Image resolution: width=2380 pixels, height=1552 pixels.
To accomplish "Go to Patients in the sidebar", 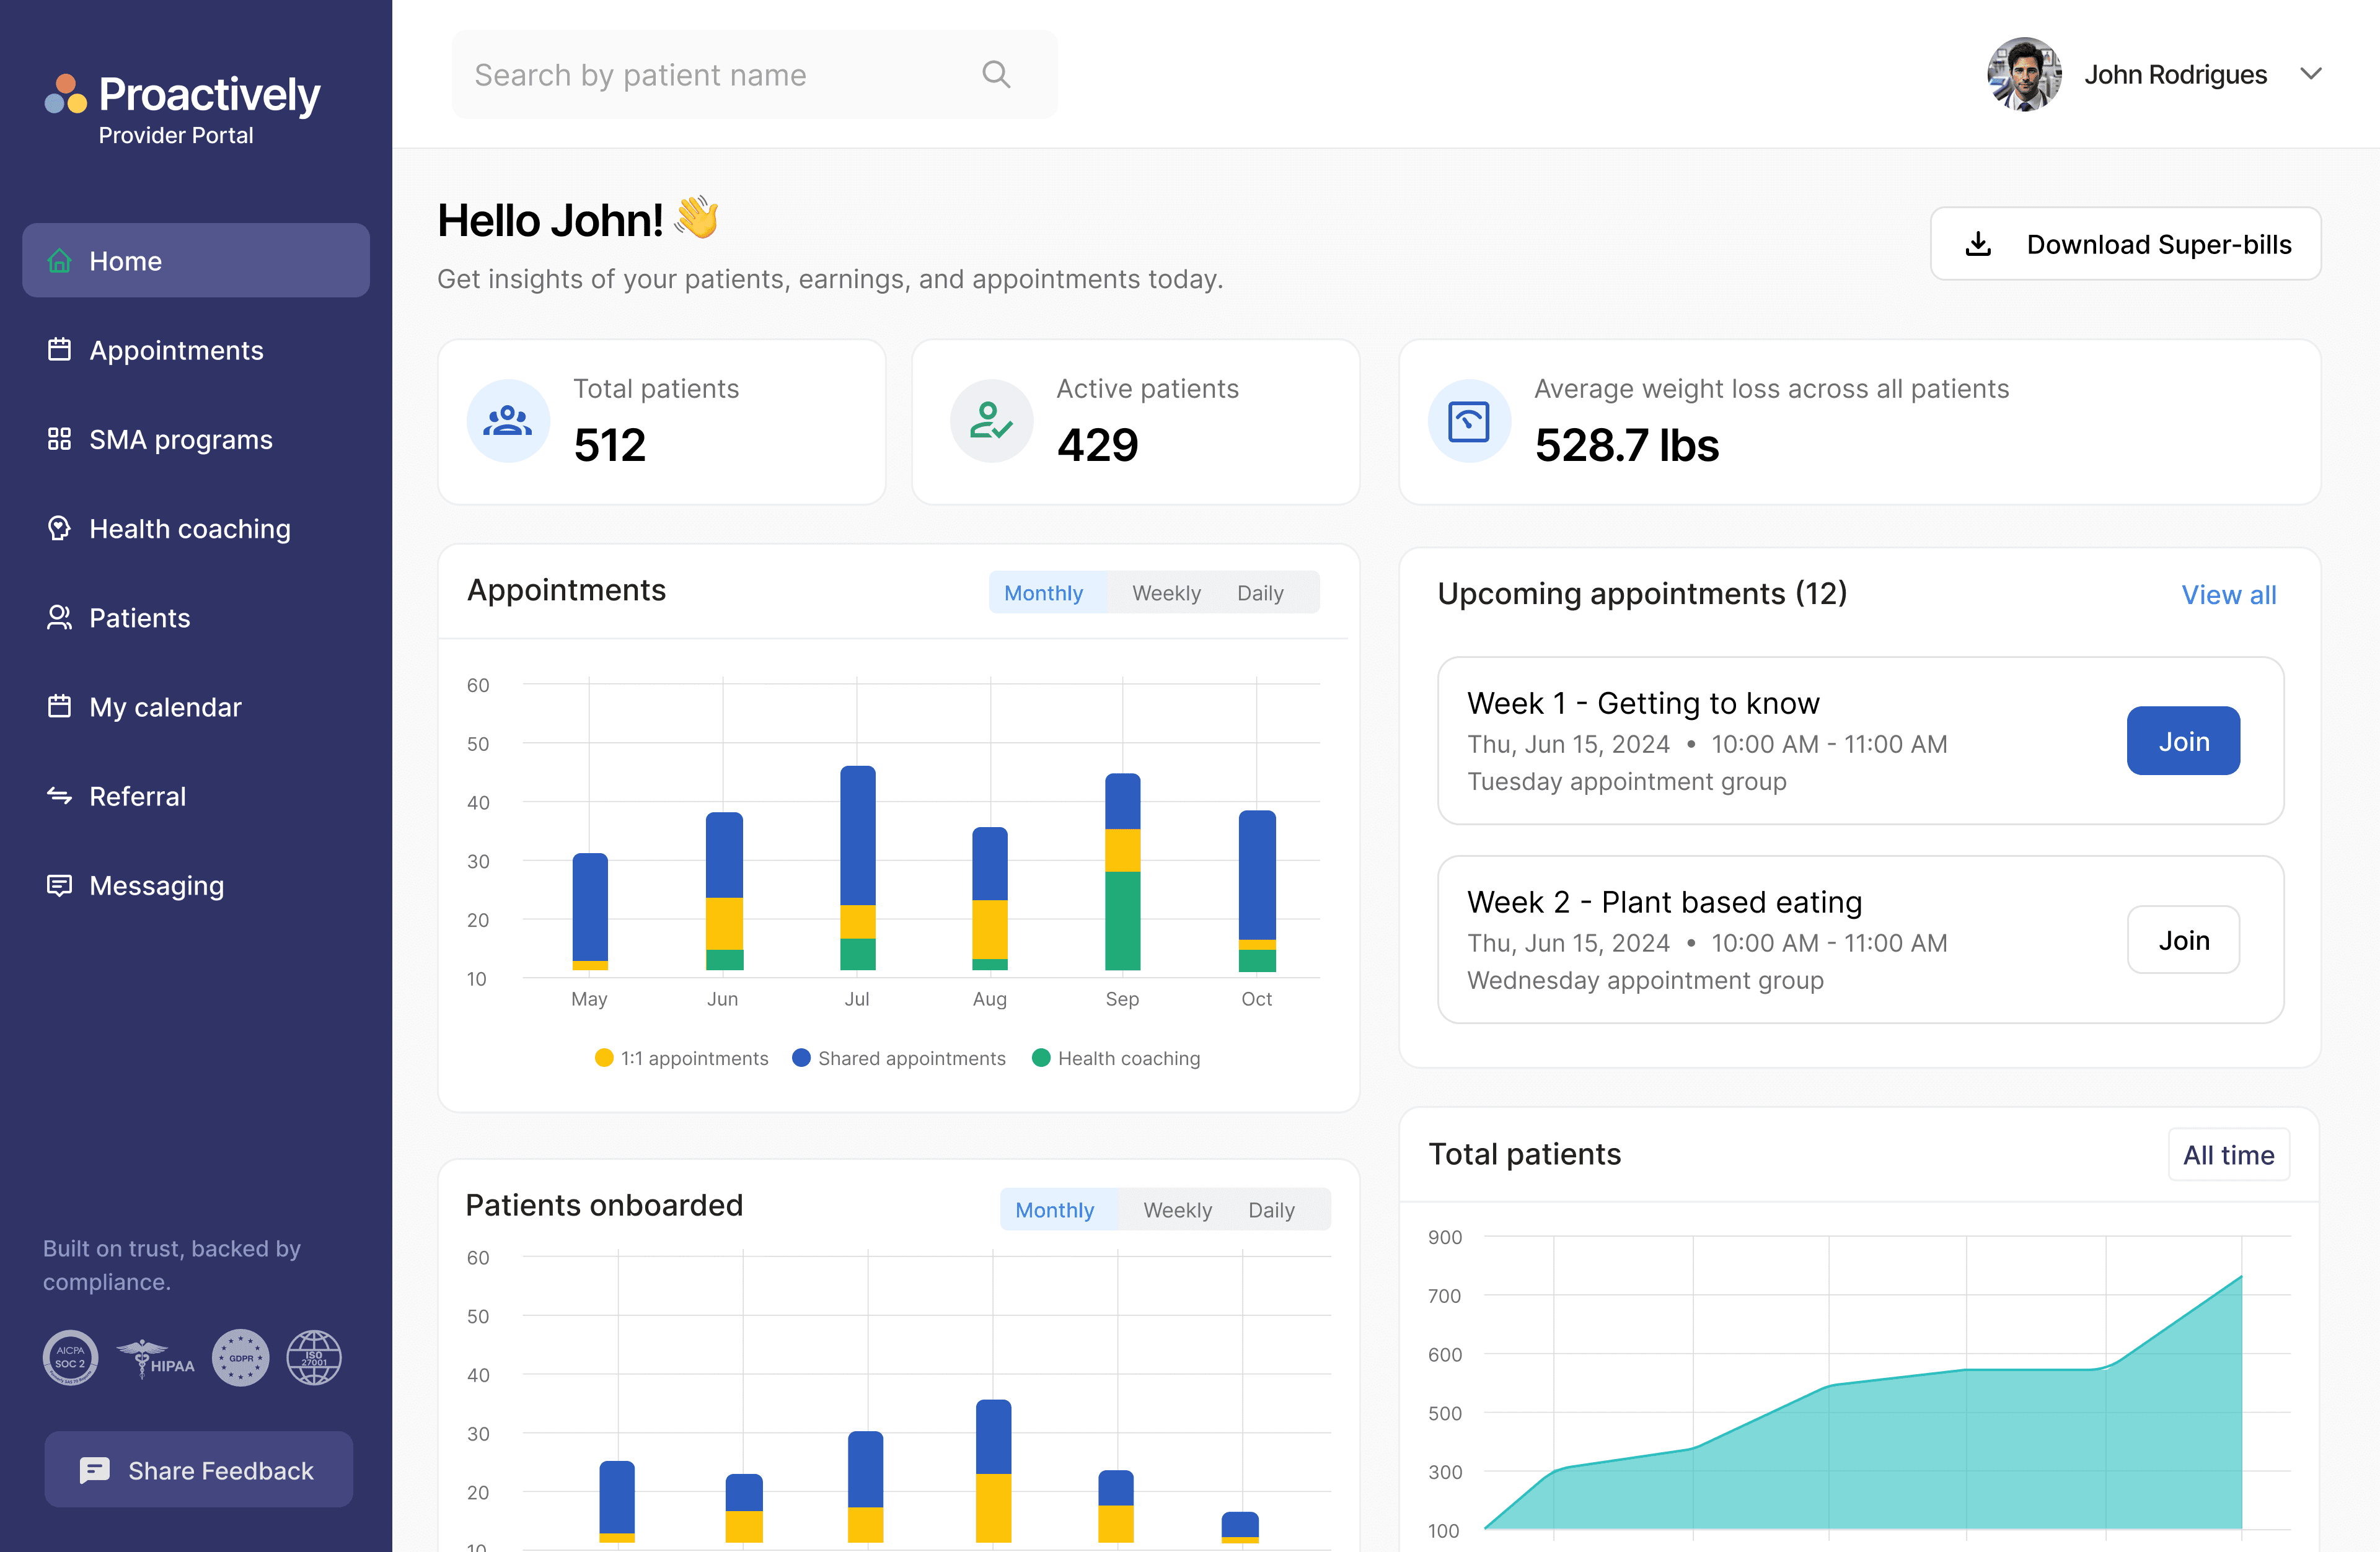I will [x=139, y=618].
